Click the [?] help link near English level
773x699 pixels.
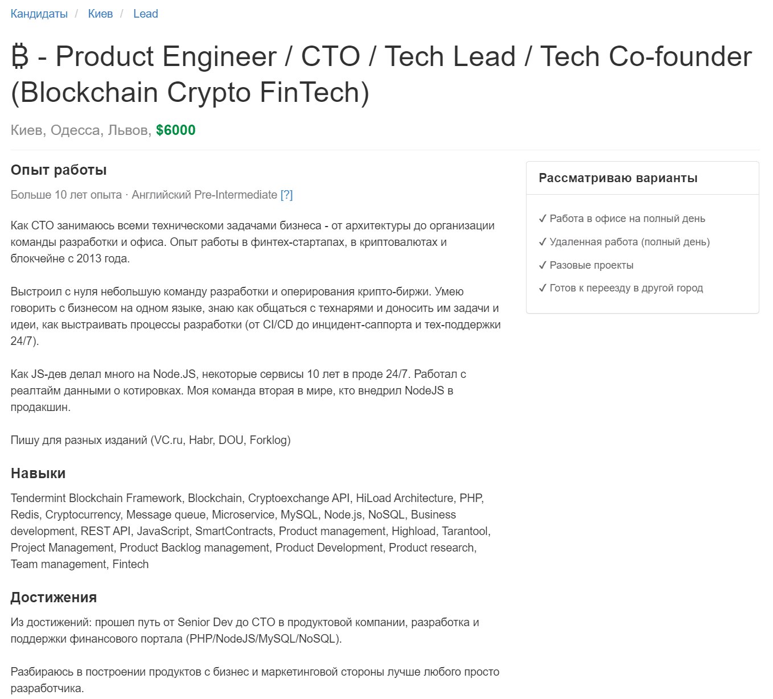[286, 195]
